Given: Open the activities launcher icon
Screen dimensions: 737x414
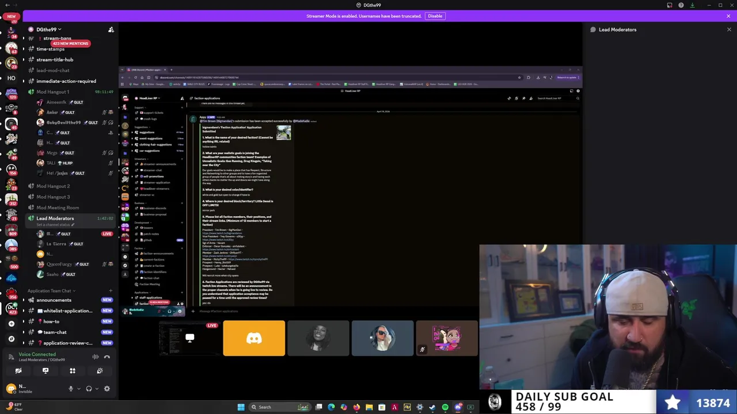Looking at the screenshot, I should click(x=73, y=371).
